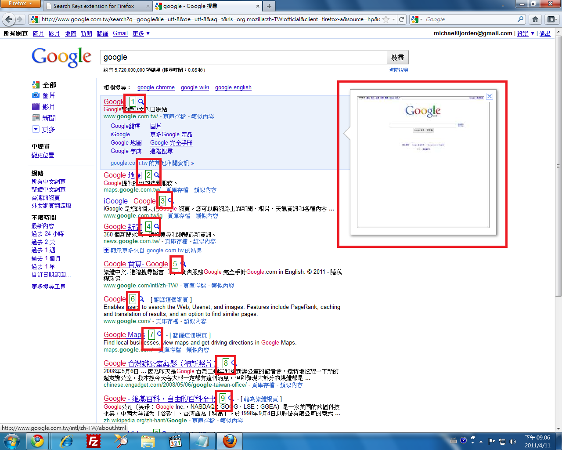The height and width of the screenshot is (450, 562).
Task: Show preview magnifier for Google 首頁 result
Action: coord(184,264)
